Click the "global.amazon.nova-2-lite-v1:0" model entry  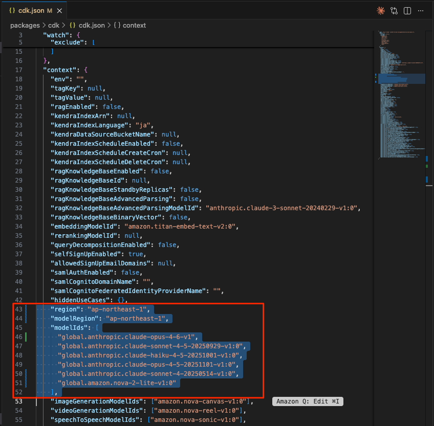117,383
